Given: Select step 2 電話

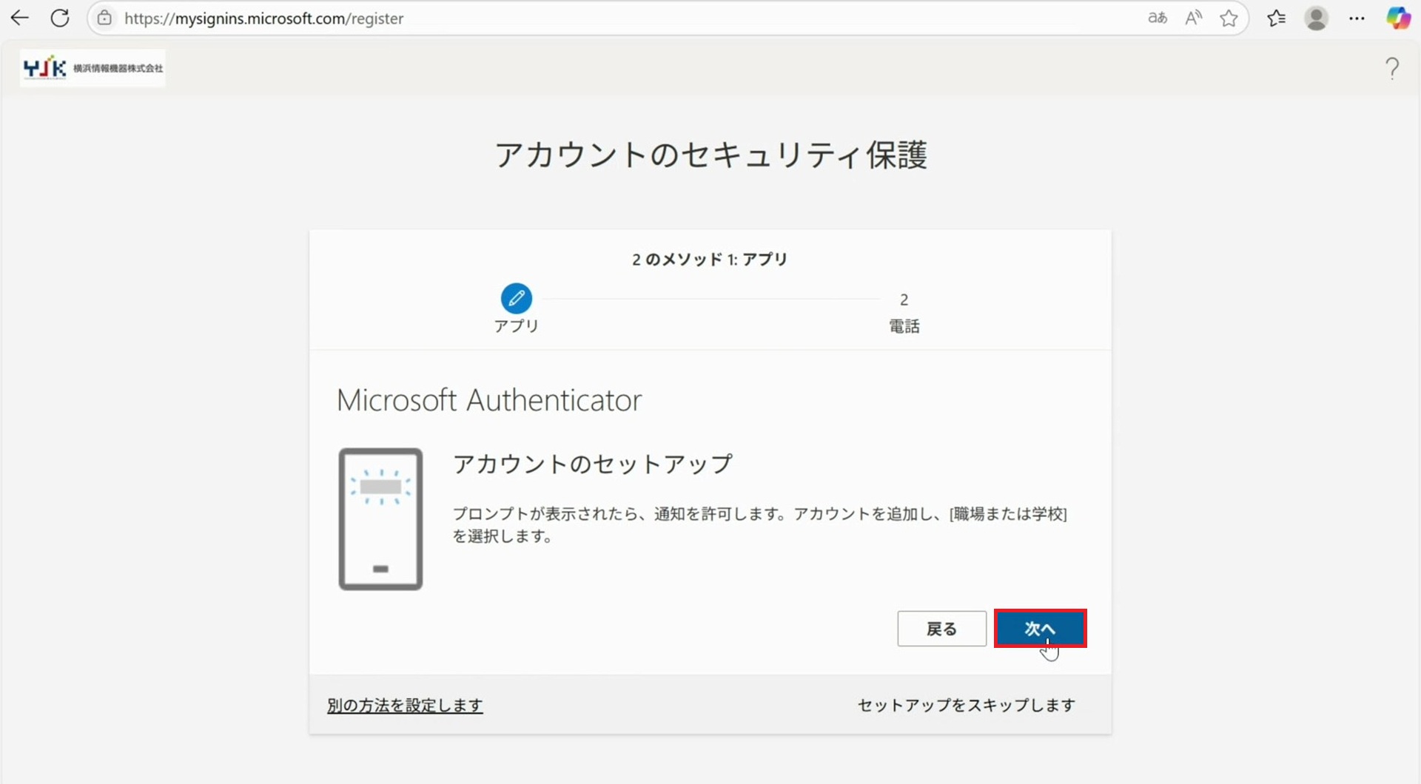Looking at the screenshot, I should pyautogui.click(x=904, y=312).
